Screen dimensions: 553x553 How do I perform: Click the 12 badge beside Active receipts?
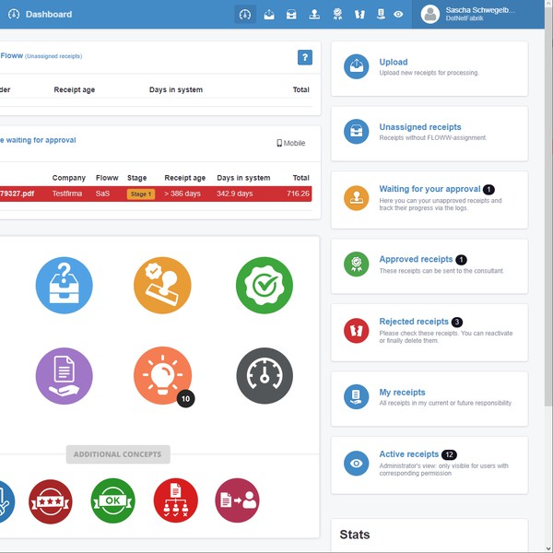click(x=449, y=454)
